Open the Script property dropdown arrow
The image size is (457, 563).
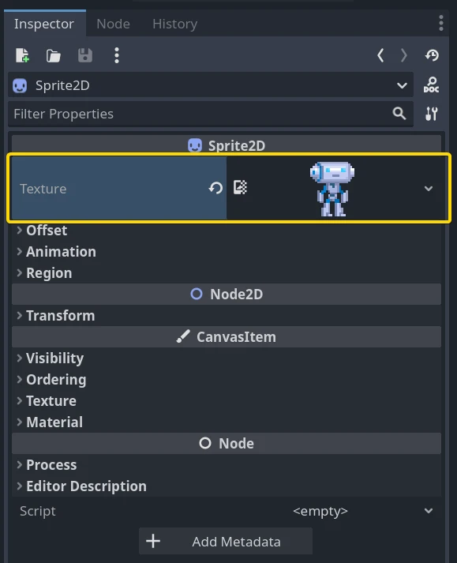(x=429, y=511)
